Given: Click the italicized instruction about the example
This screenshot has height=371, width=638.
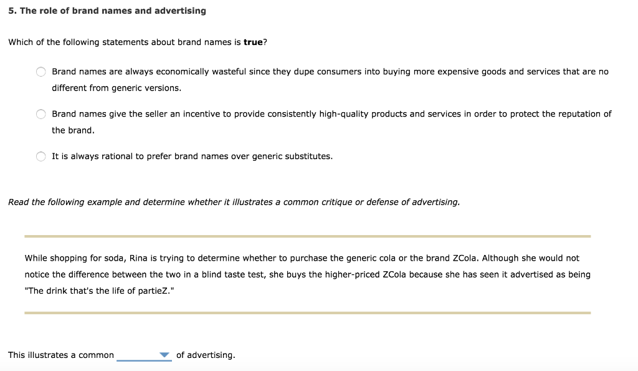Looking at the screenshot, I should (x=234, y=201).
